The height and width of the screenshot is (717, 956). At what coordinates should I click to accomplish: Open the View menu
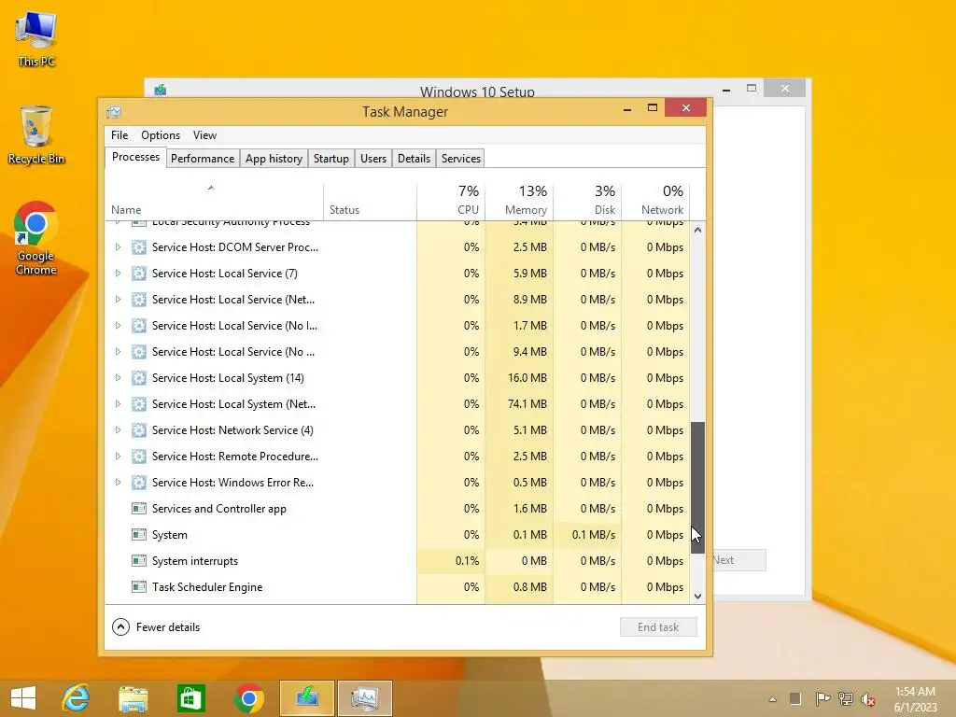pos(204,135)
